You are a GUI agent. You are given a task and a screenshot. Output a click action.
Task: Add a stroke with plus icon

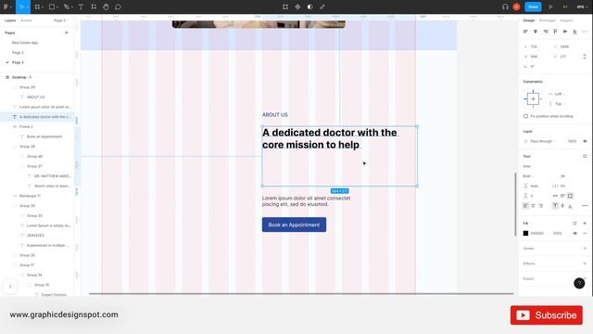coord(585,249)
